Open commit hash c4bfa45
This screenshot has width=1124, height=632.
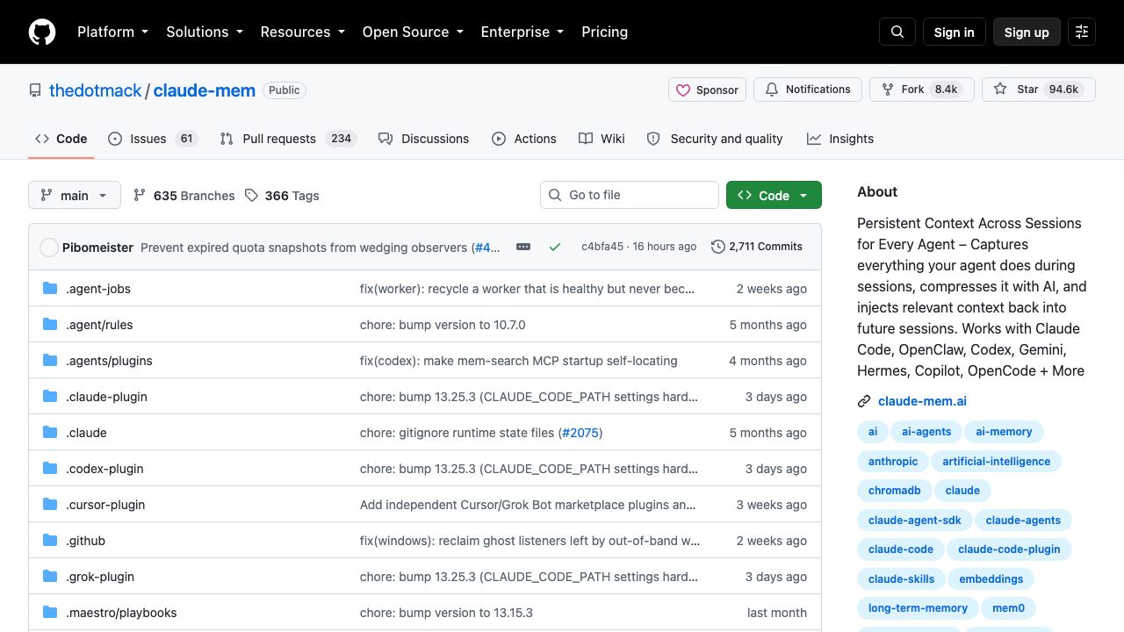[x=602, y=247]
